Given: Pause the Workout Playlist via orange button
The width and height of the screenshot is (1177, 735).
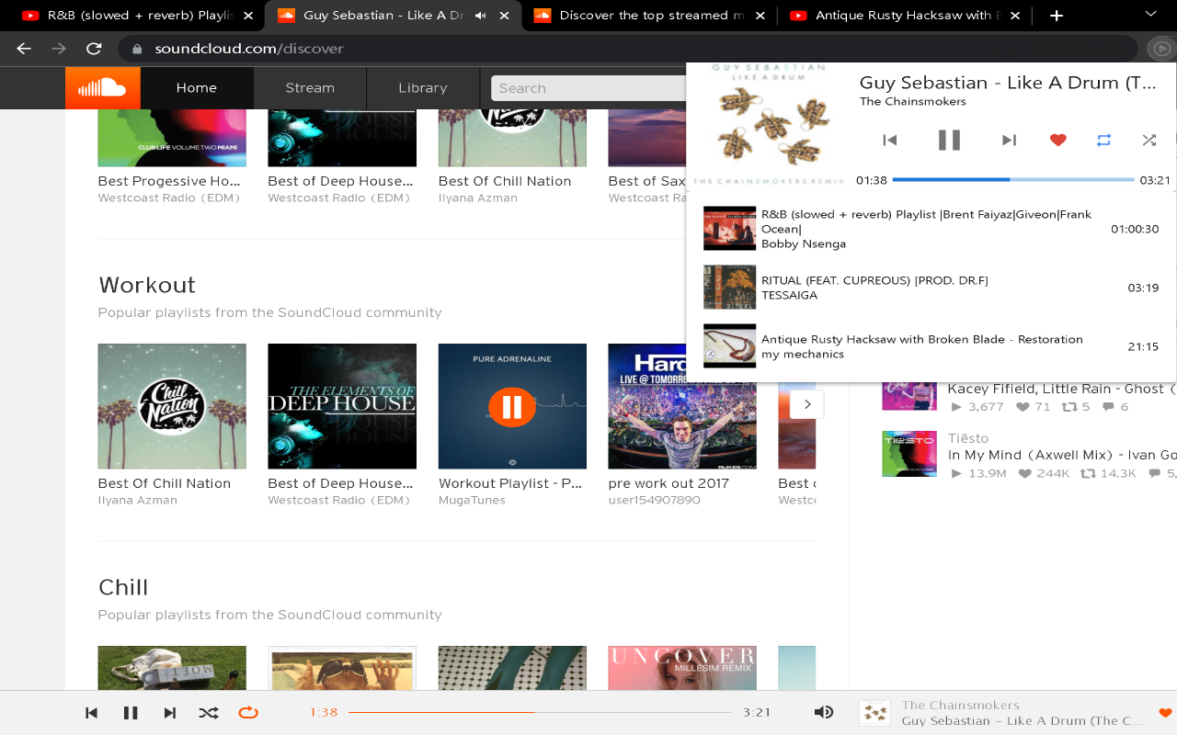Looking at the screenshot, I should (x=512, y=406).
